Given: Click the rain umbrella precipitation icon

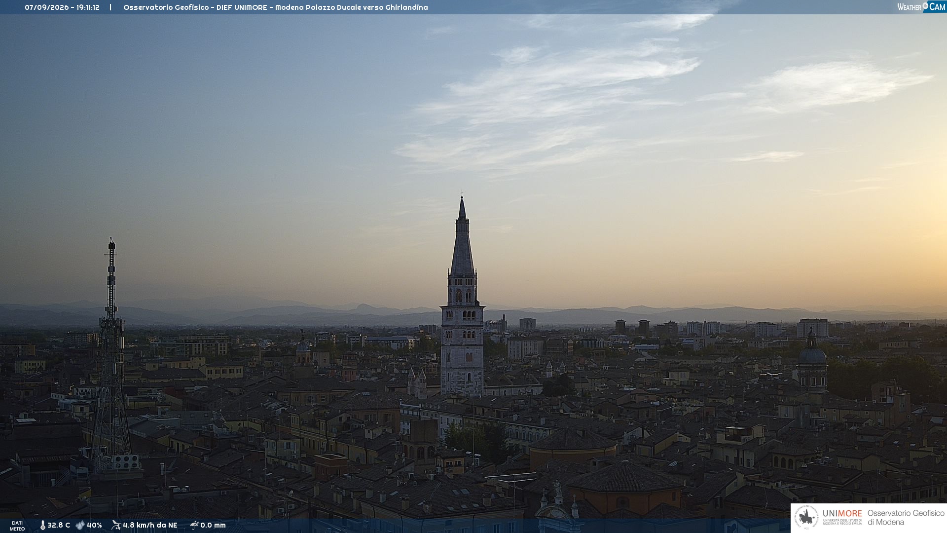Looking at the screenshot, I should tap(194, 525).
